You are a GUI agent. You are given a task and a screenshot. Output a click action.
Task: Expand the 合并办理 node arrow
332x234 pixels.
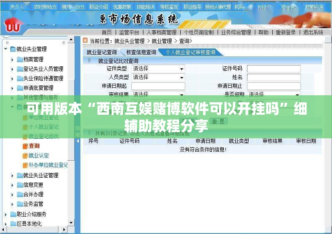click(12, 195)
